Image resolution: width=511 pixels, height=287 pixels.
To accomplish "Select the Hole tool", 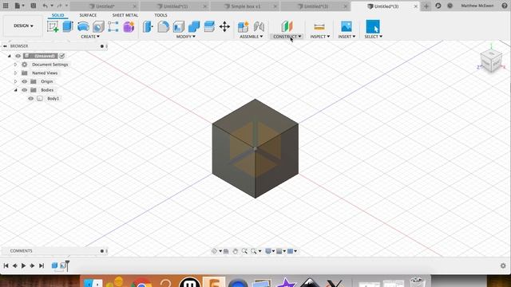I will point(98,26).
